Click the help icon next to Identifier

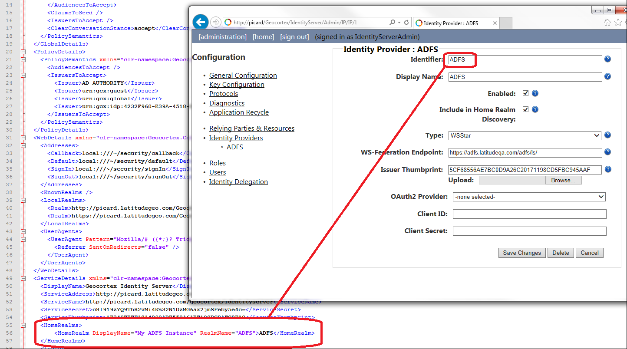coord(608,59)
